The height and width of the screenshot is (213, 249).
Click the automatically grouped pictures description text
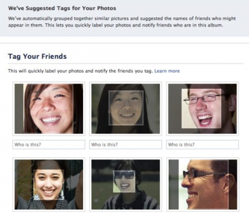122,22
